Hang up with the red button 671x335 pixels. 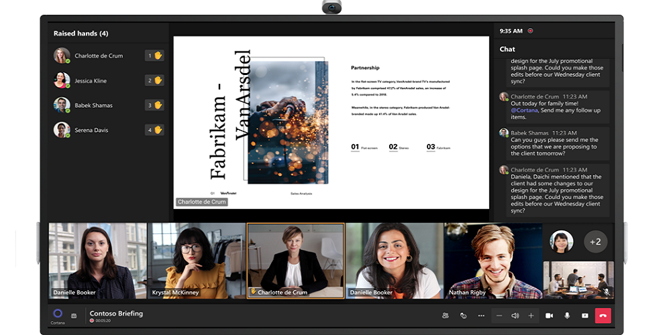tap(603, 316)
